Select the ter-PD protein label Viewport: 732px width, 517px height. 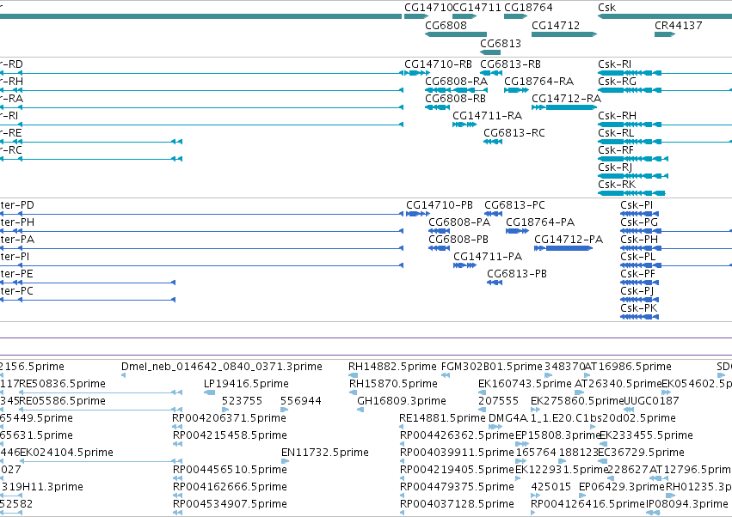(x=17, y=205)
